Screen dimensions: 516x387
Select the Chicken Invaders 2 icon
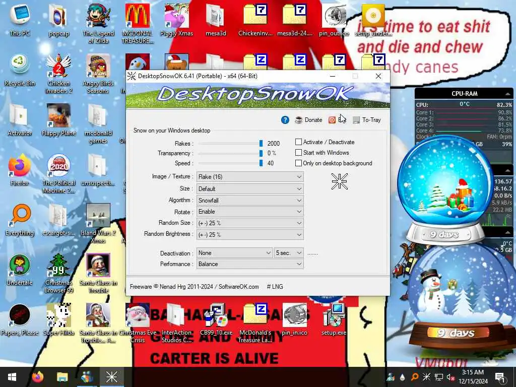tap(58, 74)
